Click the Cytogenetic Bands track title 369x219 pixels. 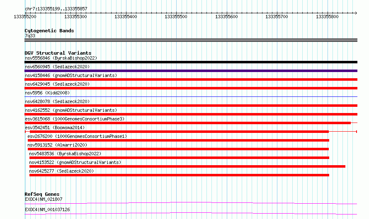pos(49,31)
